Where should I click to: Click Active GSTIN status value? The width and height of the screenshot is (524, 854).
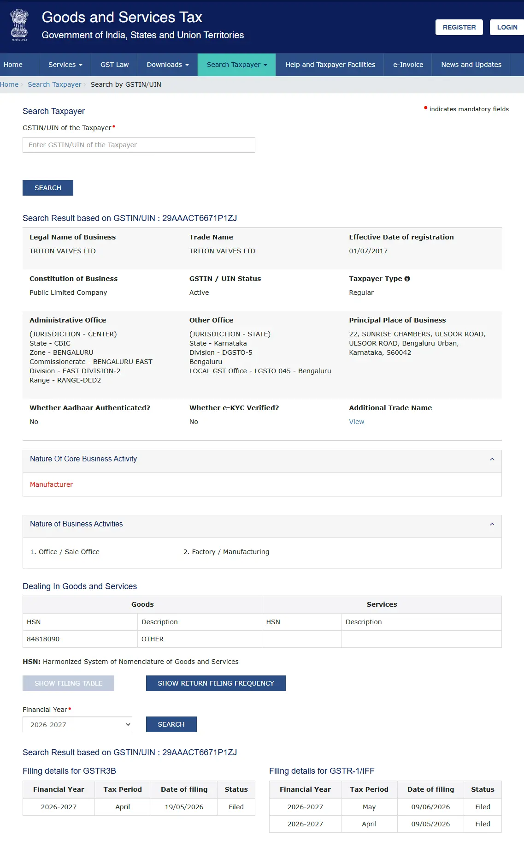tap(199, 293)
